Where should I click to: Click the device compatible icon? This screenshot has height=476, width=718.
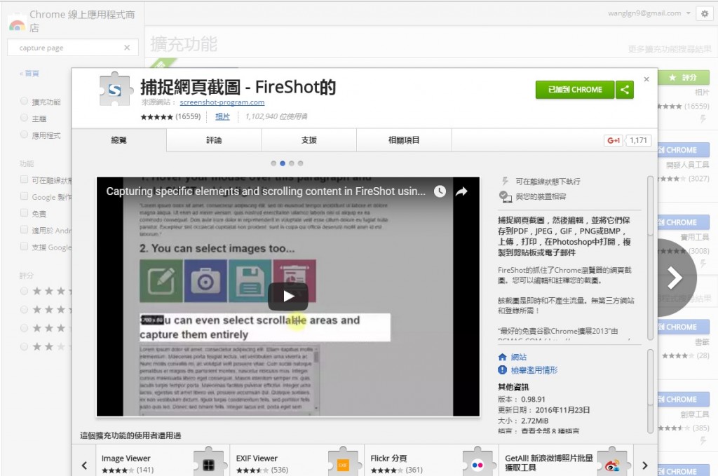[x=505, y=196]
